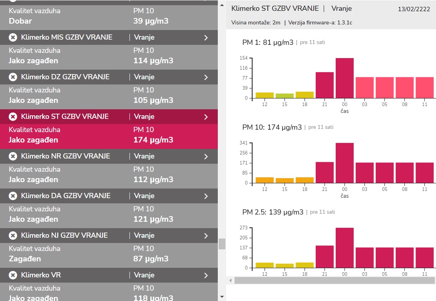Click the station list scrollbar down arrow
The image size is (436, 301).
tap(222, 297)
